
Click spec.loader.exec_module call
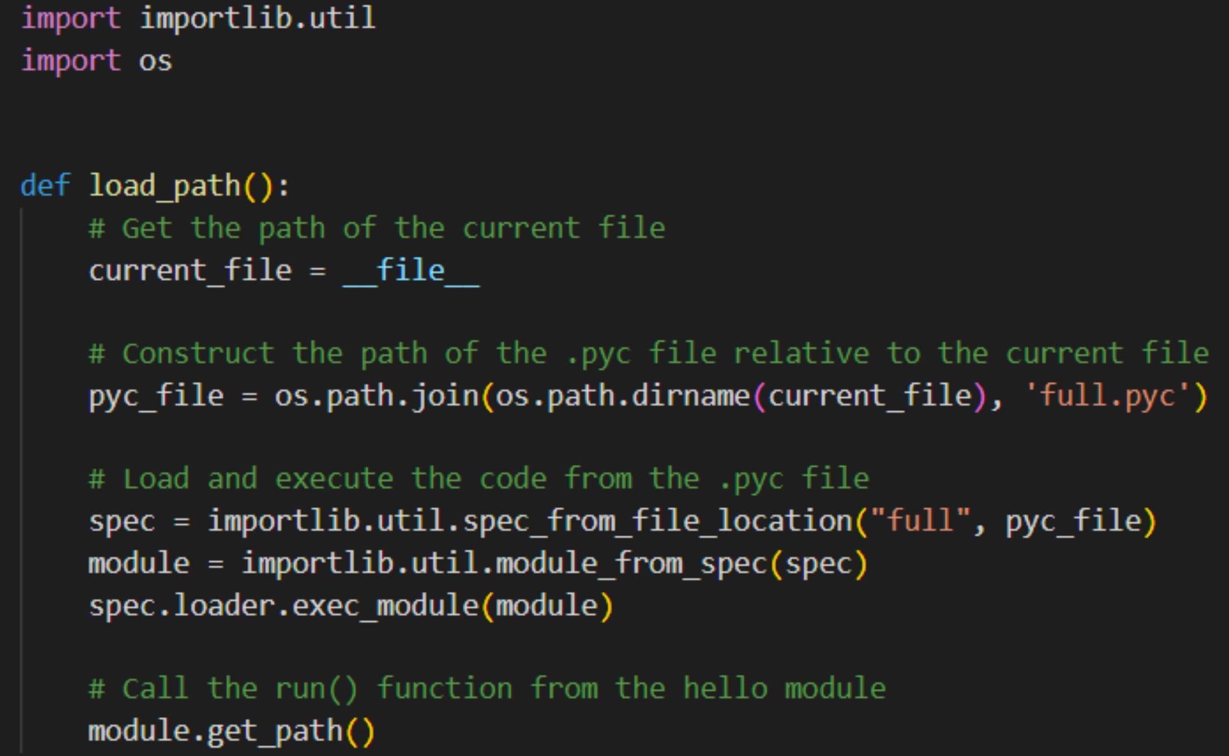click(x=283, y=606)
